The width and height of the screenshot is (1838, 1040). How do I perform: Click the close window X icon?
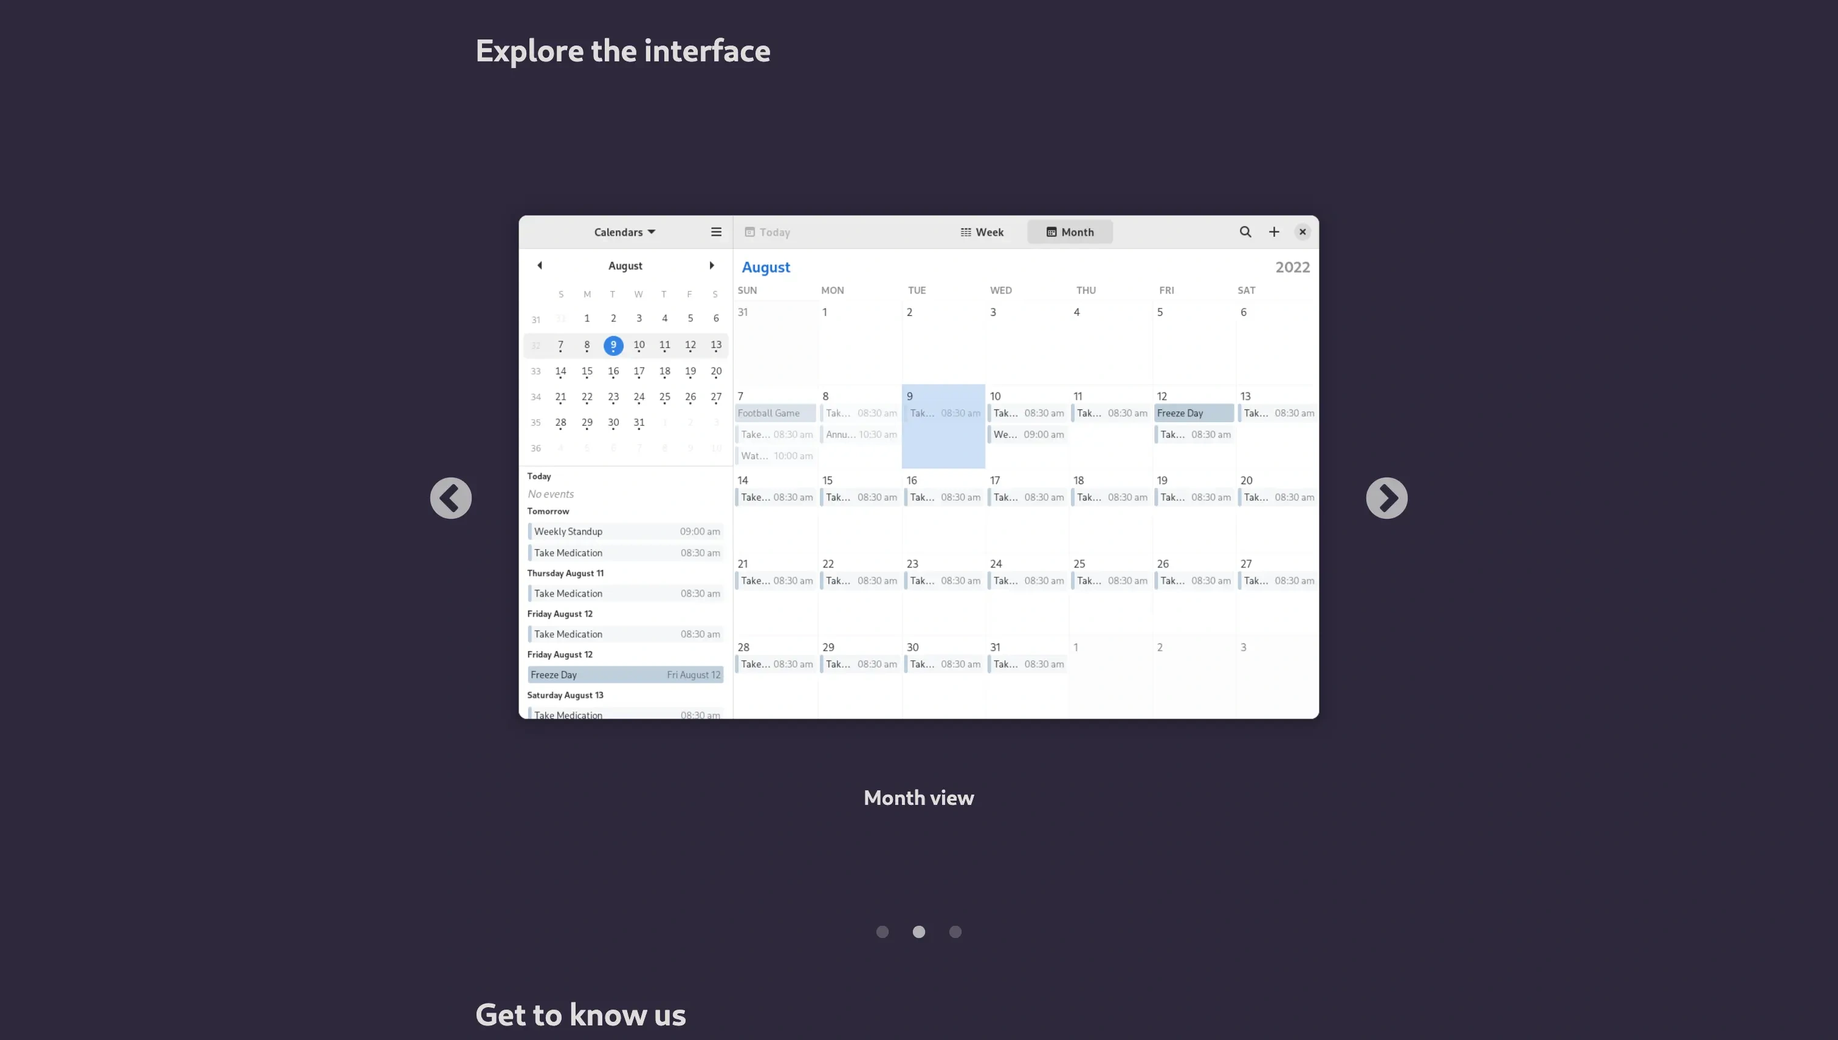[x=1303, y=231]
